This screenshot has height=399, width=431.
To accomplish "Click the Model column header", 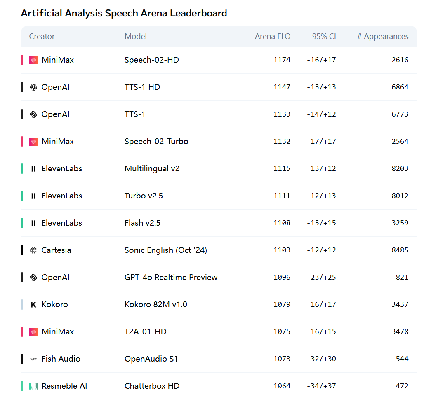I will pos(136,37).
